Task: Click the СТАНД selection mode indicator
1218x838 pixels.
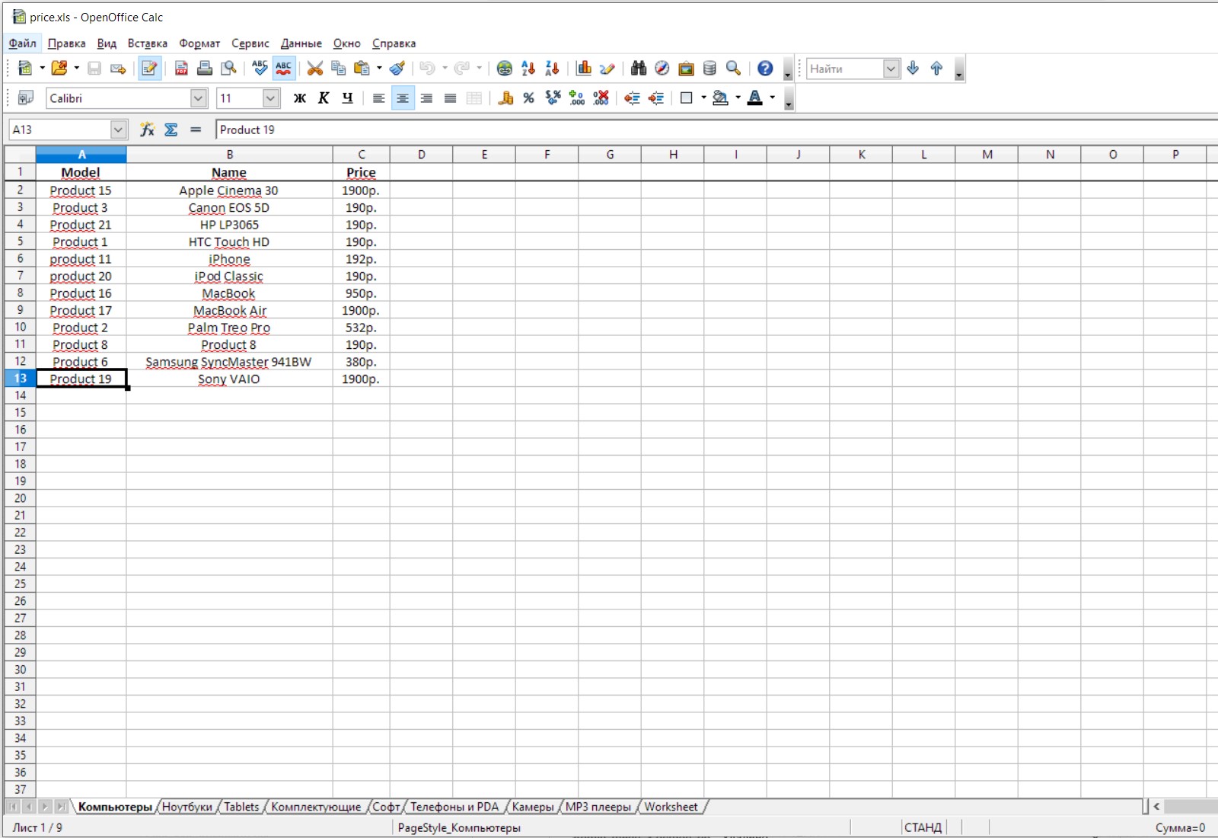Action: 923,827
